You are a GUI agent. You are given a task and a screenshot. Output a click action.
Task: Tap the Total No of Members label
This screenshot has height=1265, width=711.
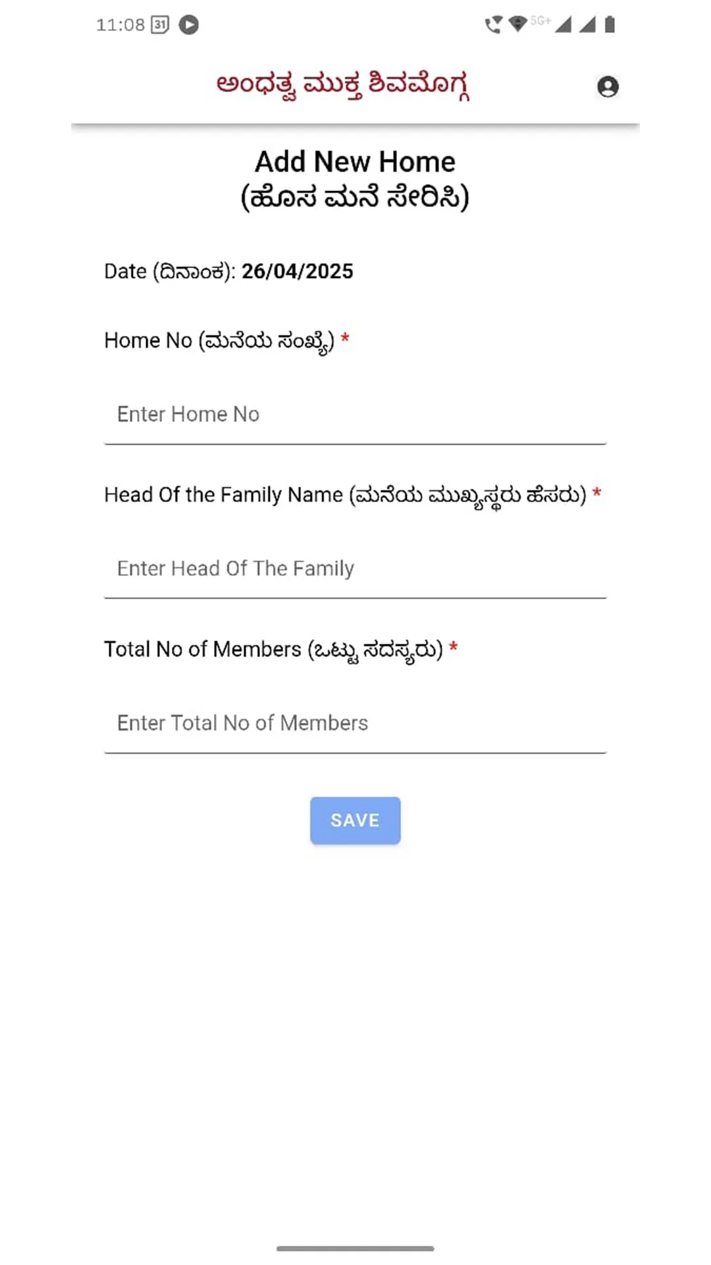point(273,650)
